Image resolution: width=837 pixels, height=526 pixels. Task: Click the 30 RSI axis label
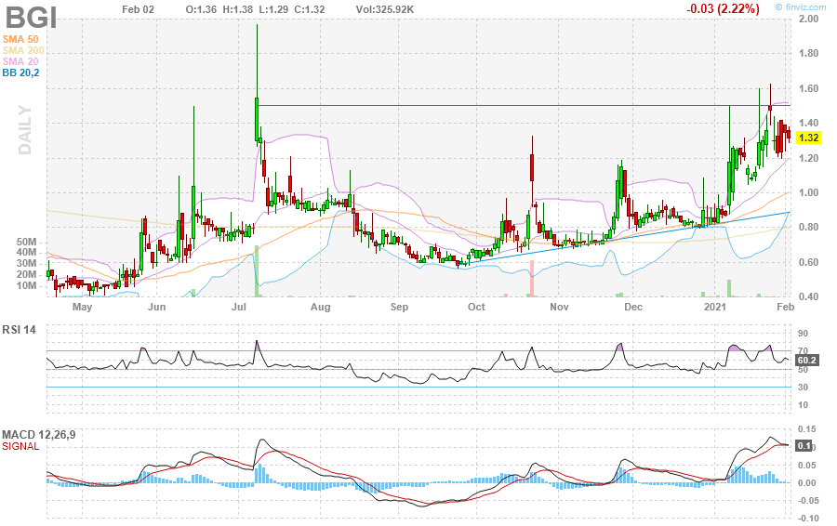pyautogui.click(x=803, y=388)
